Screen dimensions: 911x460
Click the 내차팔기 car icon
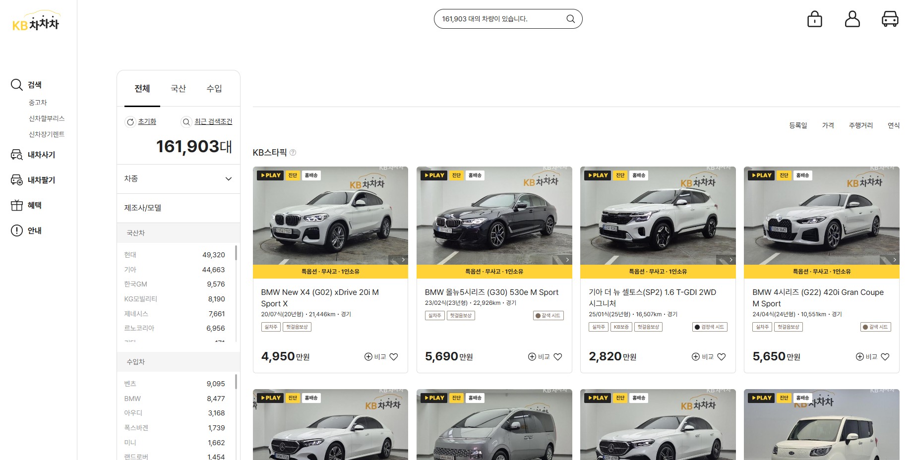(17, 180)
